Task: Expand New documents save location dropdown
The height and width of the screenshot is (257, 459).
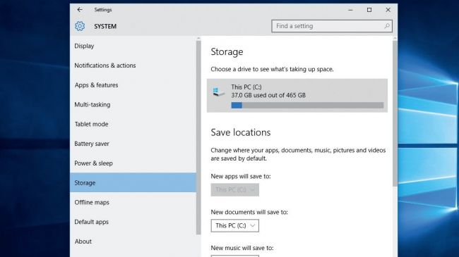Action: point(234,226)
